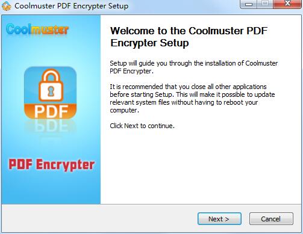Image resolution: width=303 pixels, height=234 pixels.
Task: Click the padlock on the PDF icon
Action: (51, 85)
